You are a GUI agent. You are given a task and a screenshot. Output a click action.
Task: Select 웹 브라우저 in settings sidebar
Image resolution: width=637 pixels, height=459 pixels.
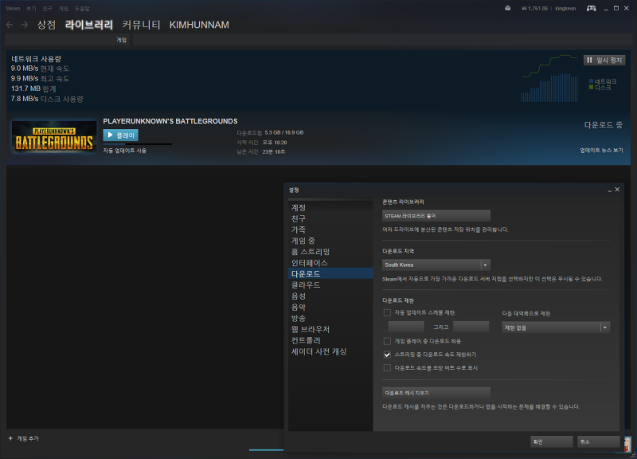click(330, 329)
